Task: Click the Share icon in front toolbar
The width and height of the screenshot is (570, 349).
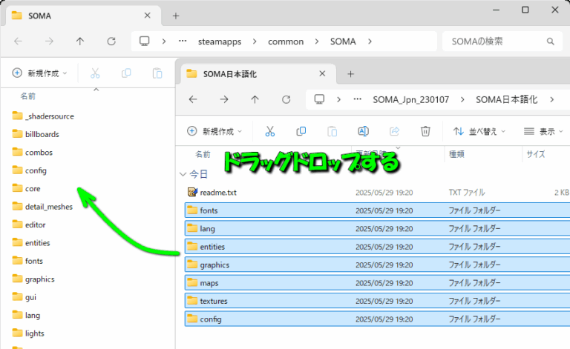Action: point(394,131)
